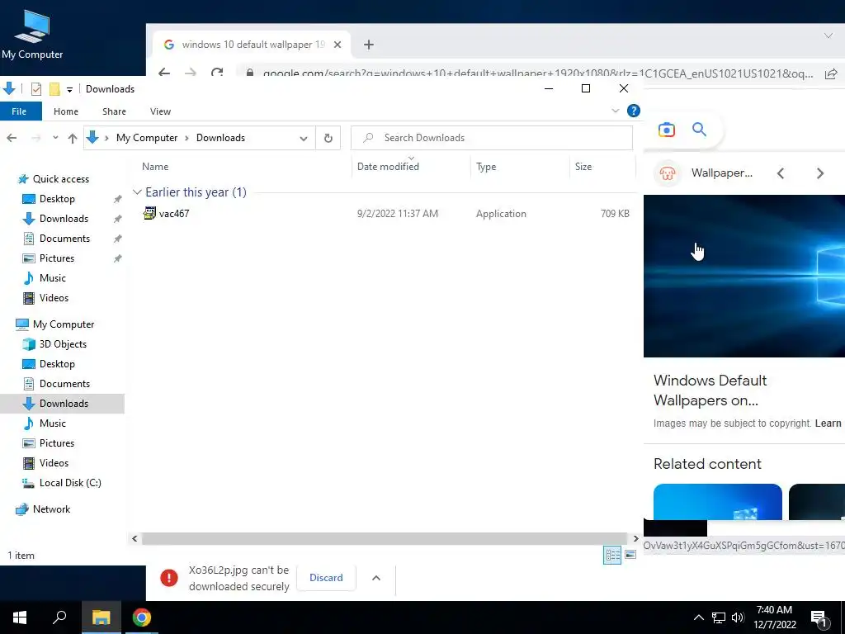Screen dimensions: 845x634
Task: Open the Share ribbon tab
Action: [114, 111]
